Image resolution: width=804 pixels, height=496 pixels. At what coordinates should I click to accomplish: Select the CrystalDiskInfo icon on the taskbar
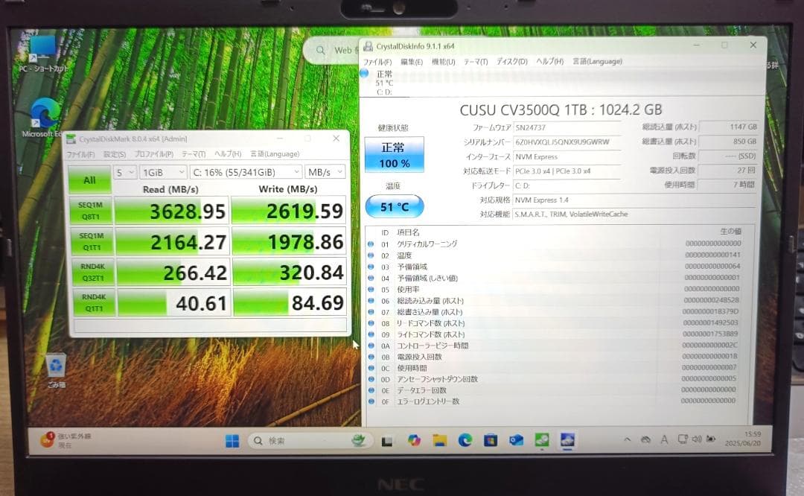click(567, 440)
